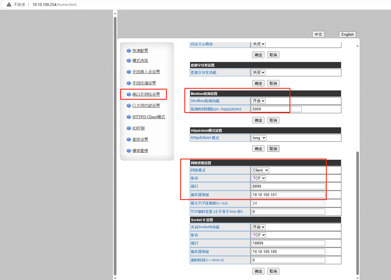This screenshot has height=280, width=391.
Task: Click arrow icon beside 模式选择
Action: pos(129,61)
